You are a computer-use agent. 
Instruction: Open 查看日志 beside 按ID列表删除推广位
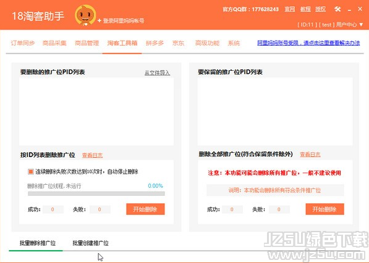click(x=92, y=155)
